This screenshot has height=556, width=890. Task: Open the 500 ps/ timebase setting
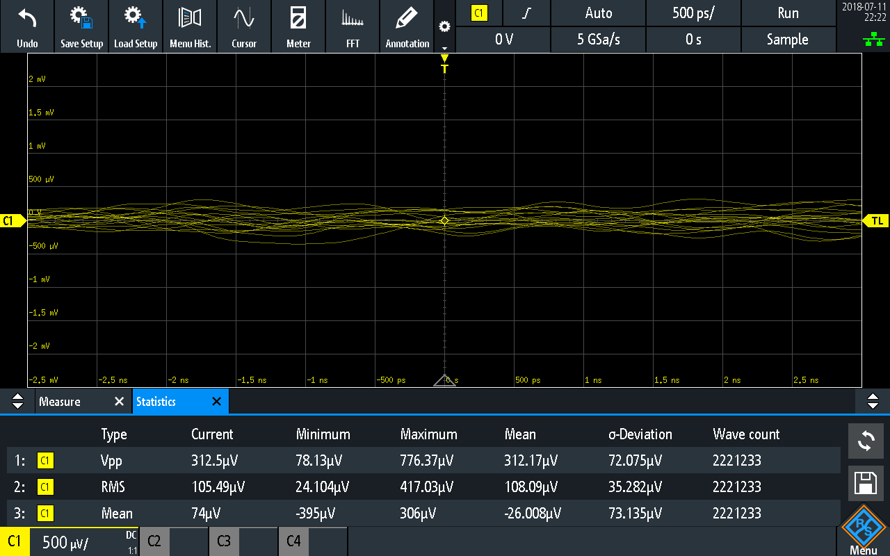693,13
